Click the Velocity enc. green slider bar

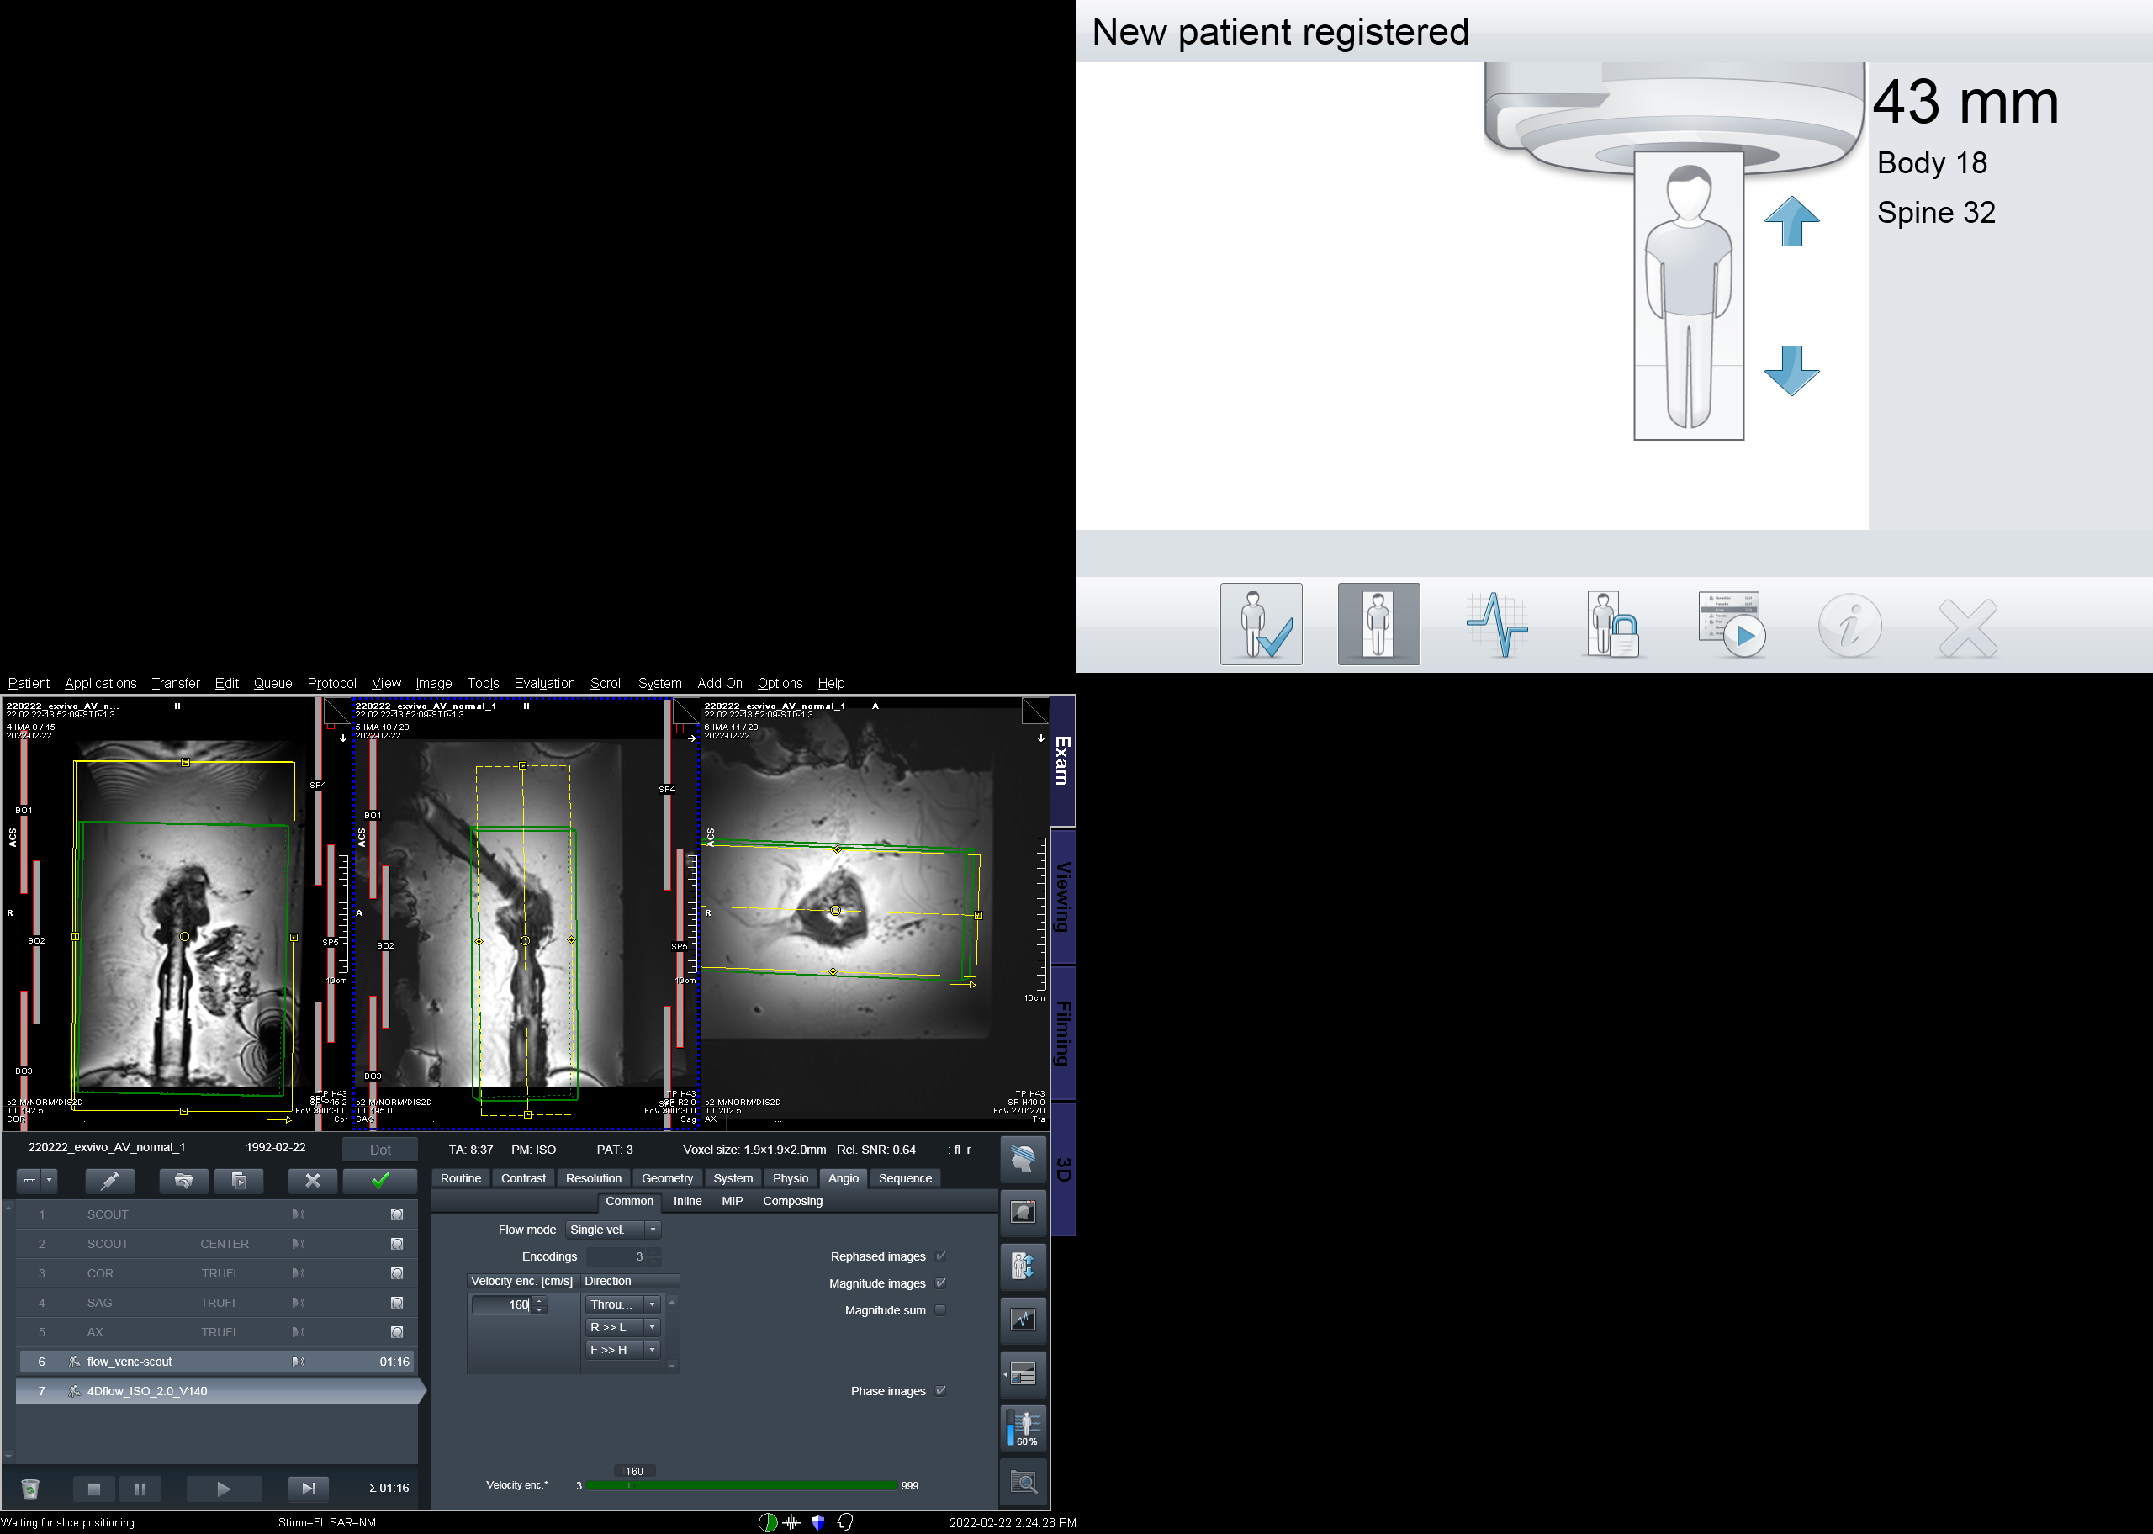click(x=740, y=1486)
